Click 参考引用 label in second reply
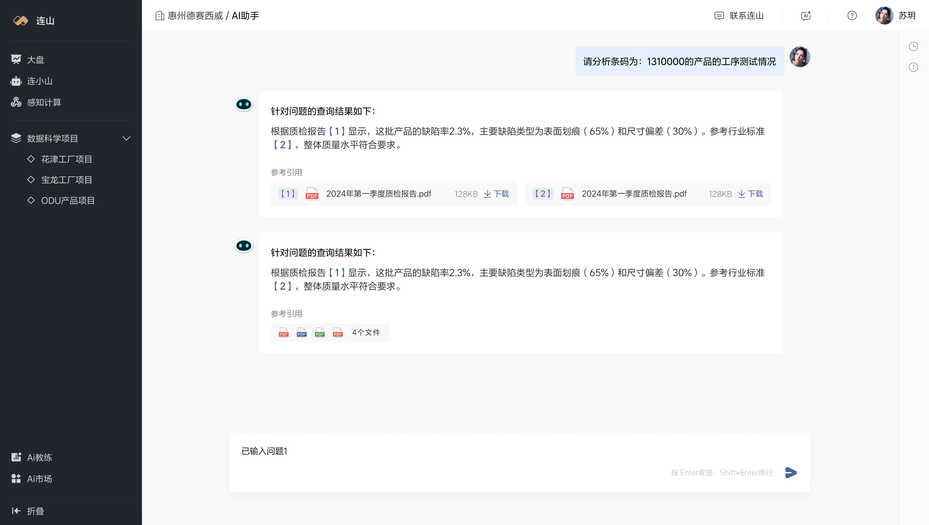This screenshot has height=525, width=929. 287,314
